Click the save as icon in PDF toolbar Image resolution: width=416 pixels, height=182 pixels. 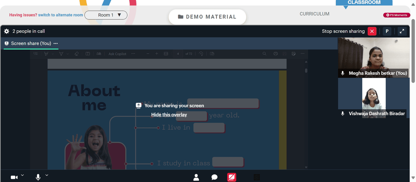(x=293, y=54)
